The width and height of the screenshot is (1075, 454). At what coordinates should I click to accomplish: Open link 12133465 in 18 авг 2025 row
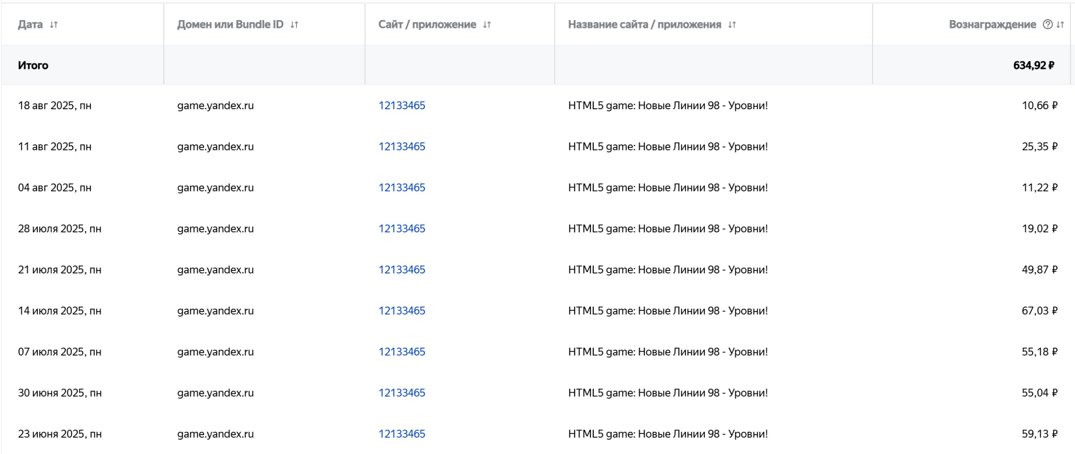tap(401, 105)
